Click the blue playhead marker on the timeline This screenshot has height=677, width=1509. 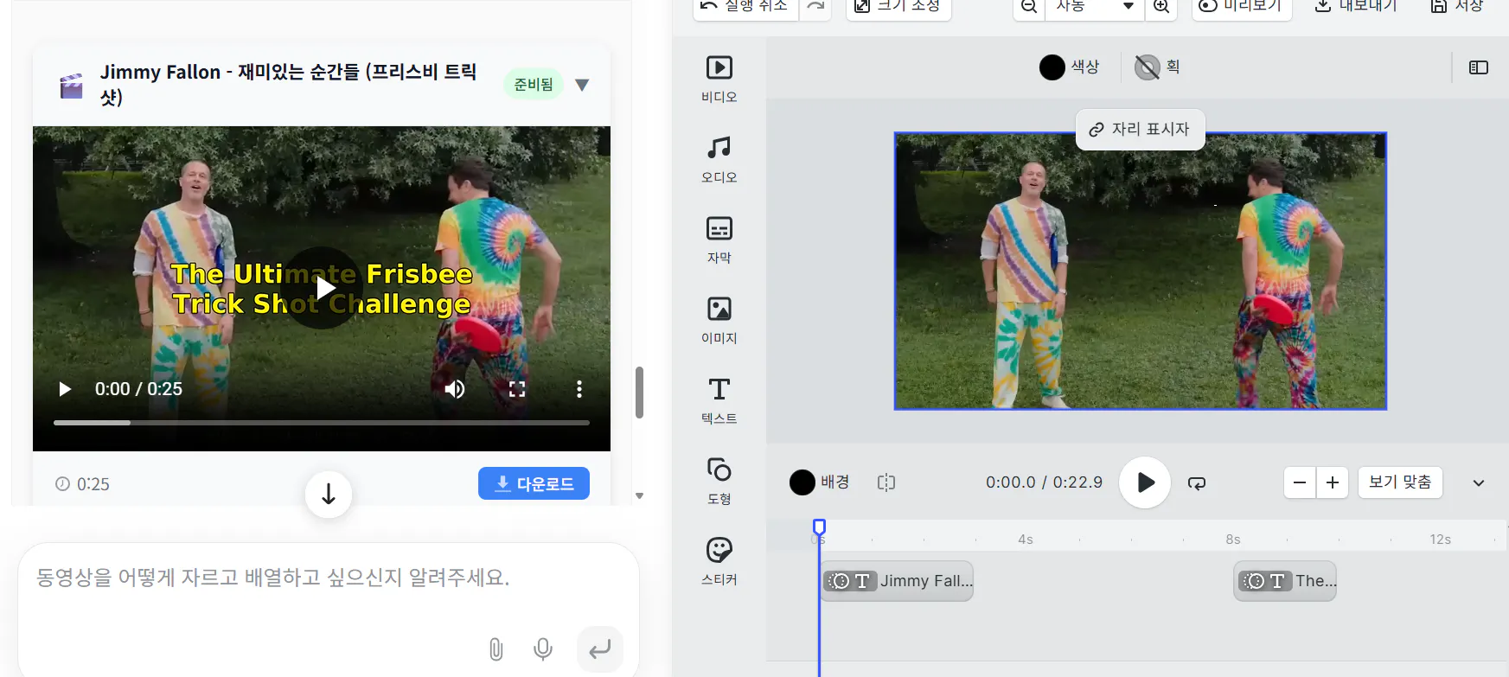coord(819,527)
